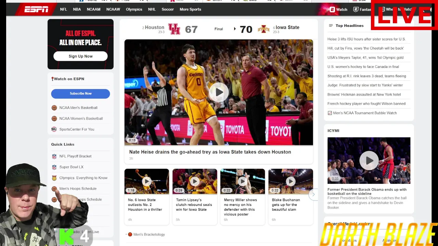The height and width of the screenshot is (246, 438).
Task: Open the Nate Heise go-ahead trey headline
Action: tap(210, 152)
